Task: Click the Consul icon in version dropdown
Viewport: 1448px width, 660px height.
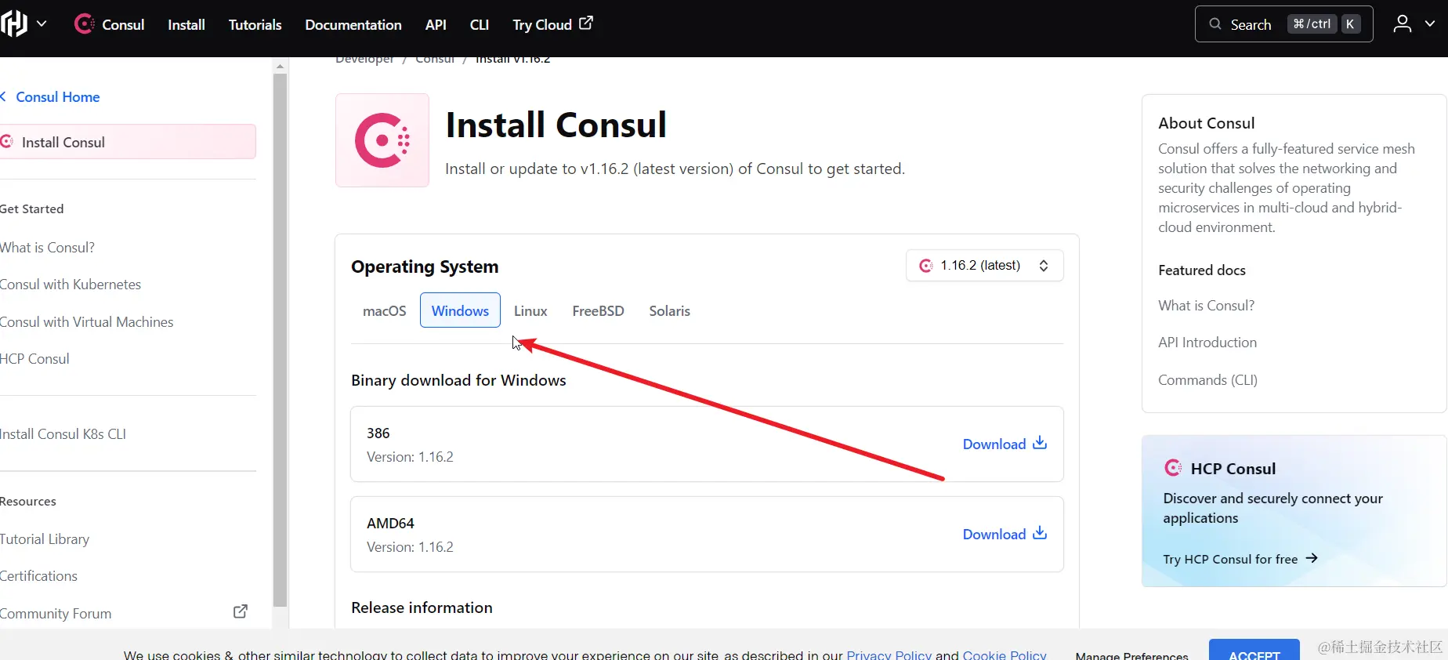Action: click(x=926, y=266)
